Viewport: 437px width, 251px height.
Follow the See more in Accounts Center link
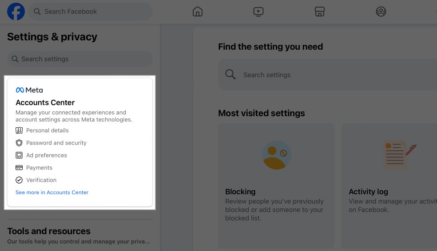coord(52,192)
